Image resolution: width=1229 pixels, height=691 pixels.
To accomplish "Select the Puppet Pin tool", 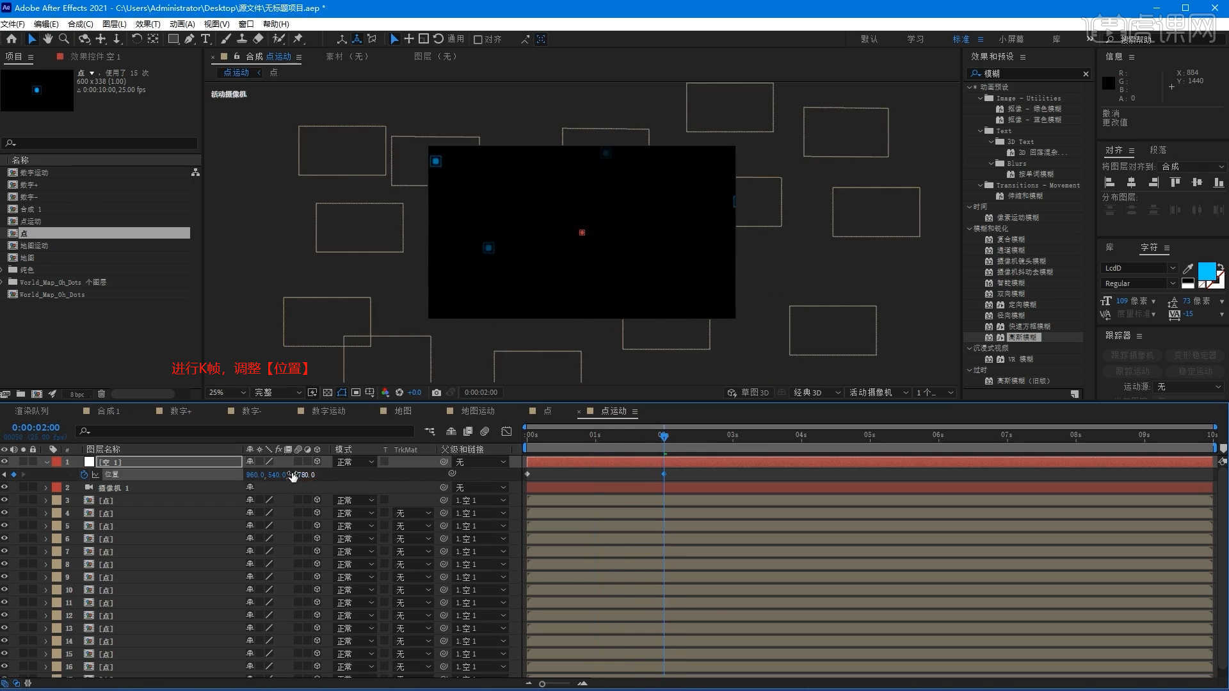I will pos(298,39).
